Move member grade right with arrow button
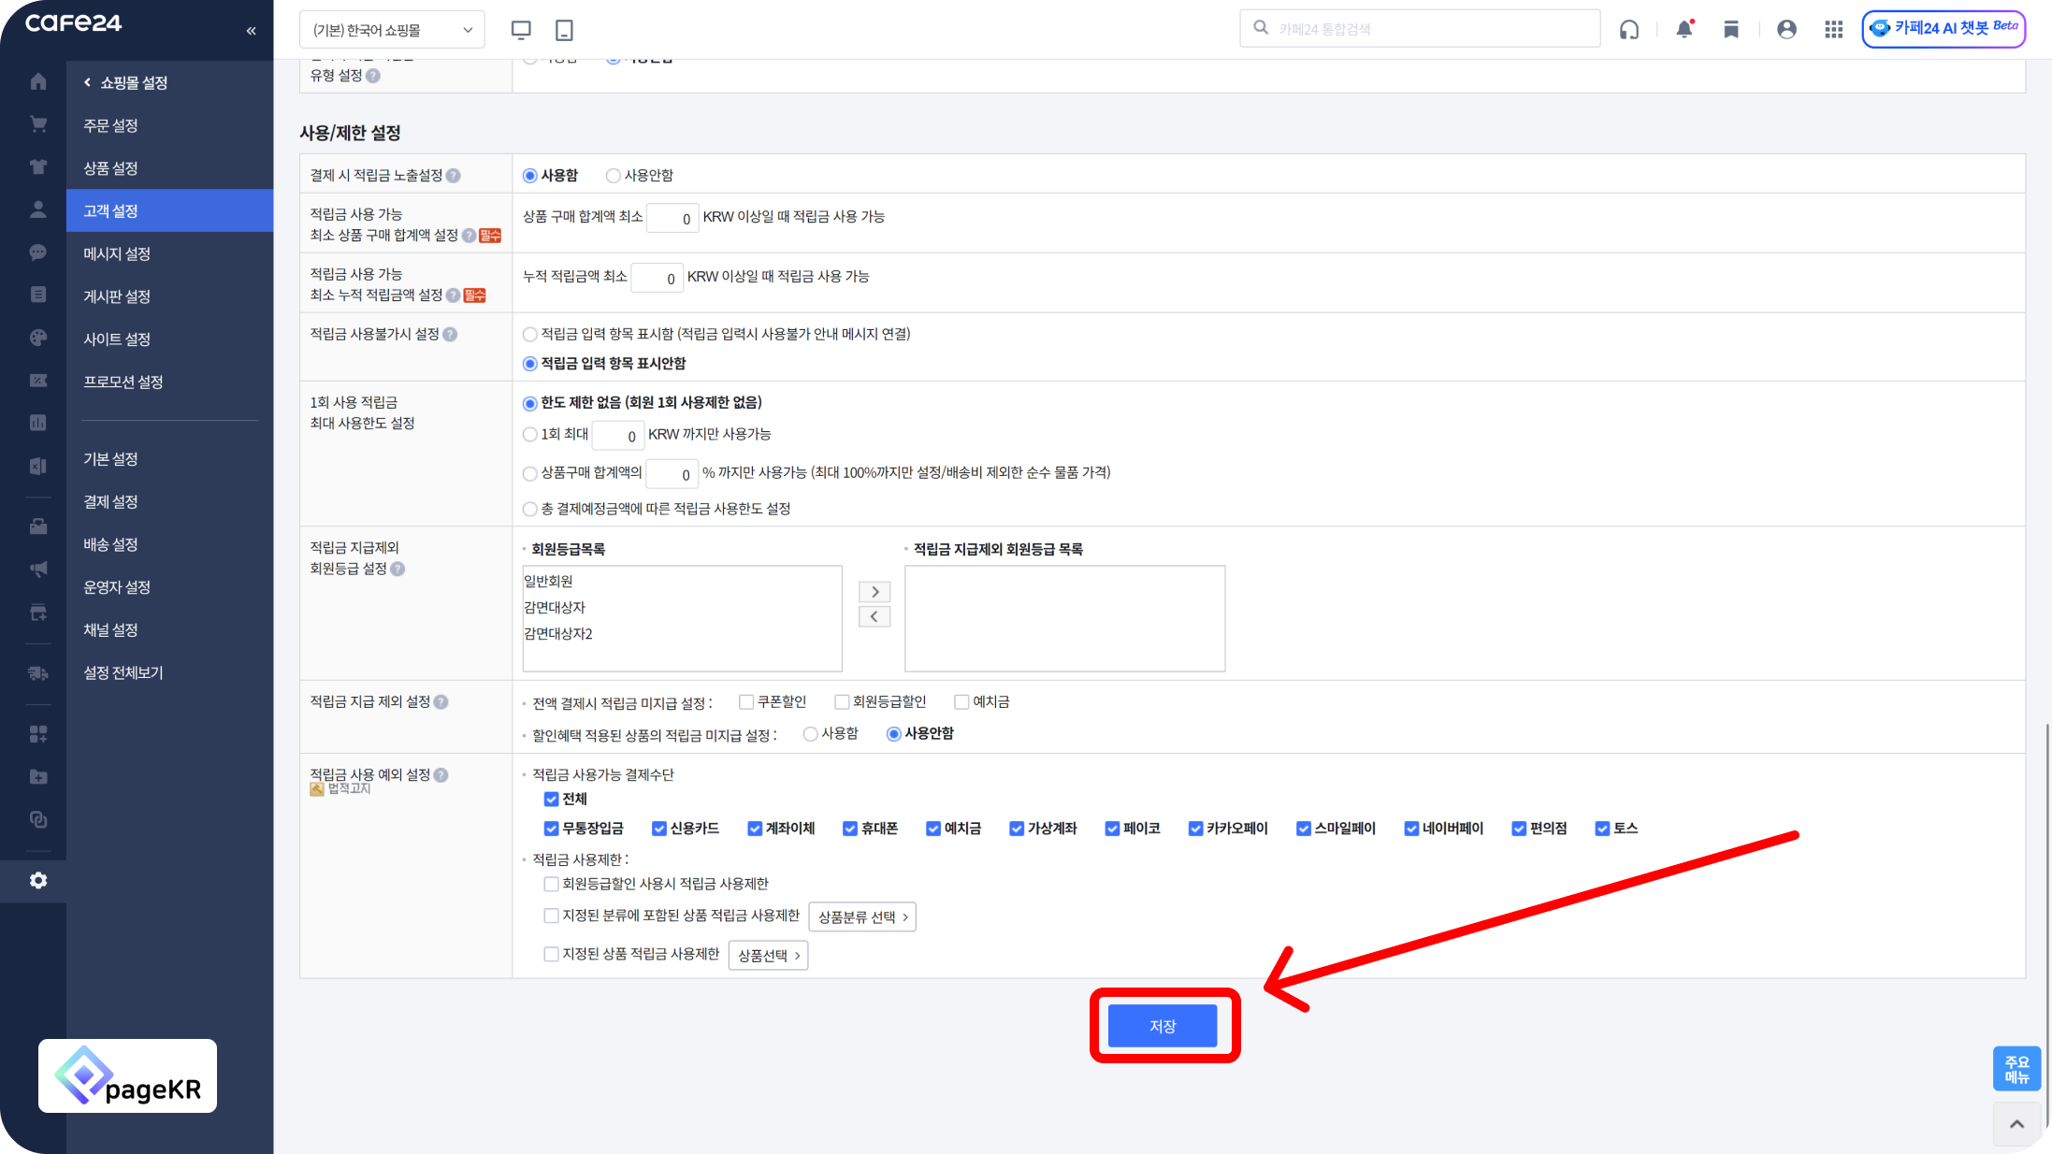Viewport: 2052px width, 1154px height. 874,592
